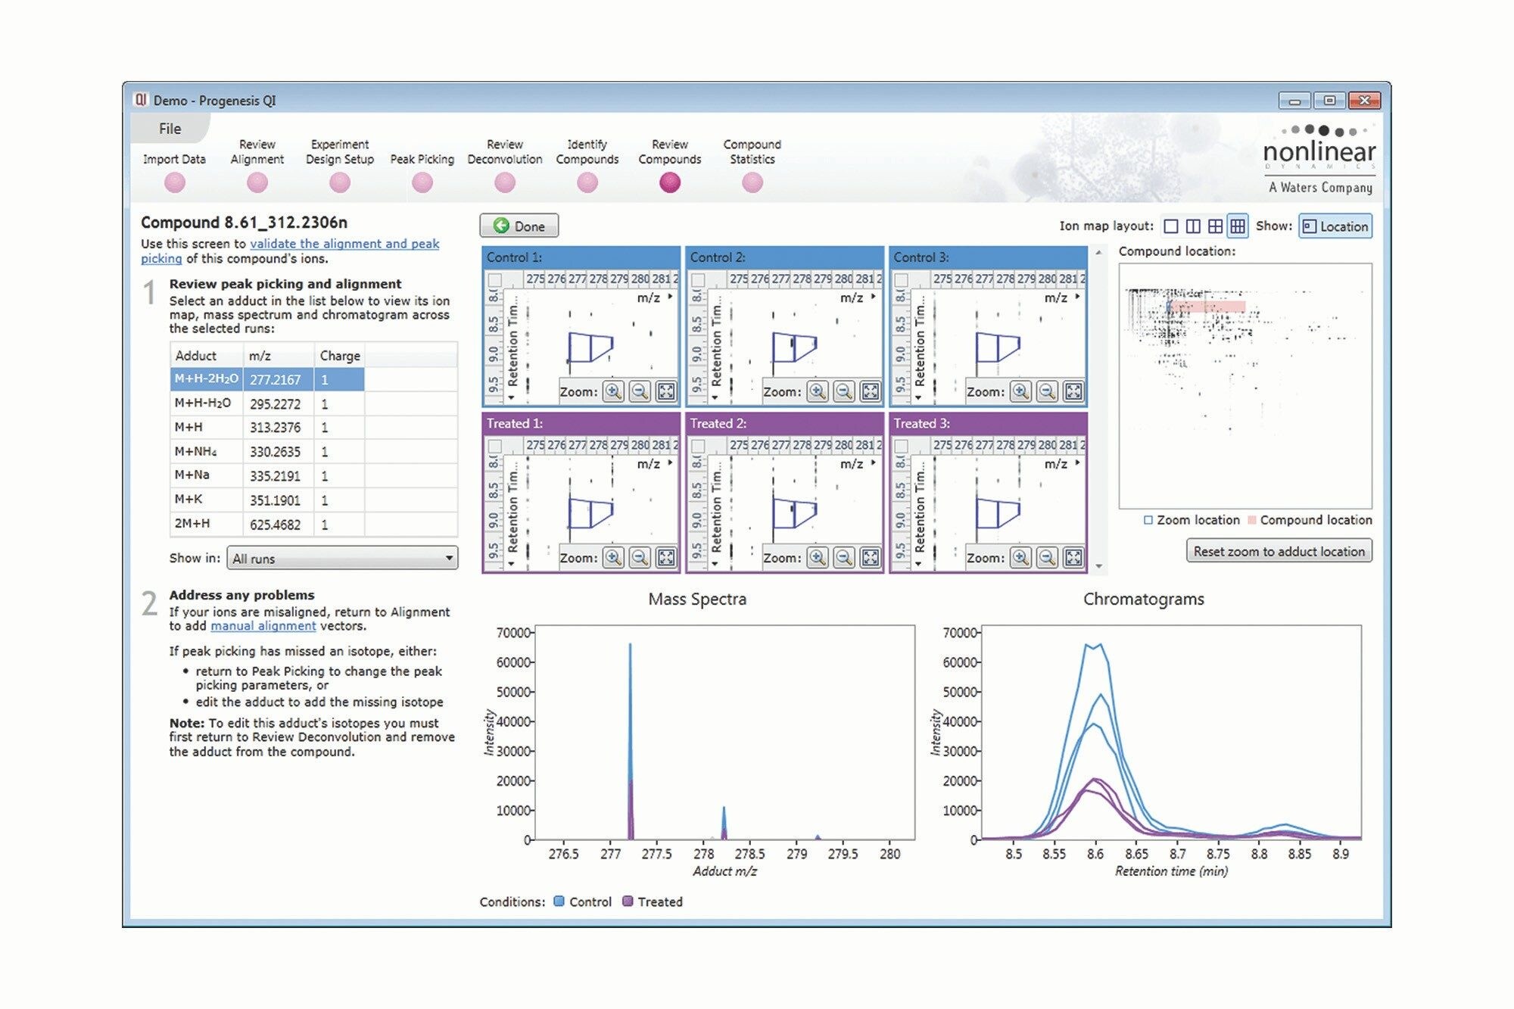
Task: Select two-column ion map layout
Action: 1193,226
